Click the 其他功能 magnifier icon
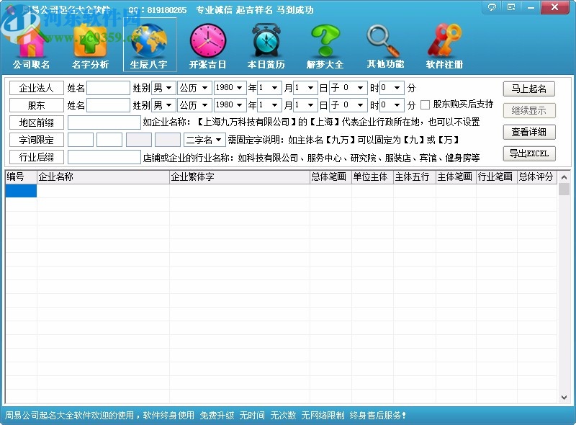This screenshot has height=425, width=576. [x=384, y=41]
